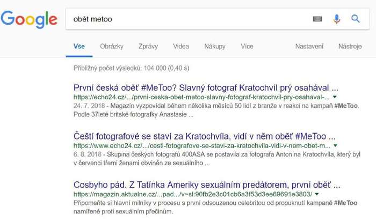Start voice search with microphone icon
The image size is (376, 222).
click(337, 19)
